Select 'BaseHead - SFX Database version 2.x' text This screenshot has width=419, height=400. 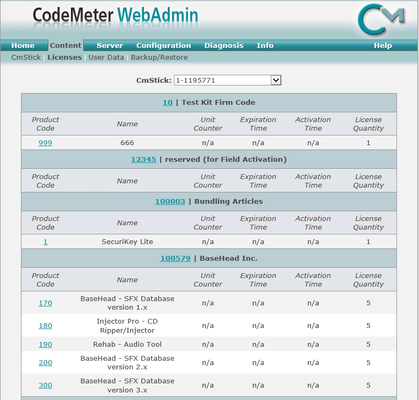point(127,362)
